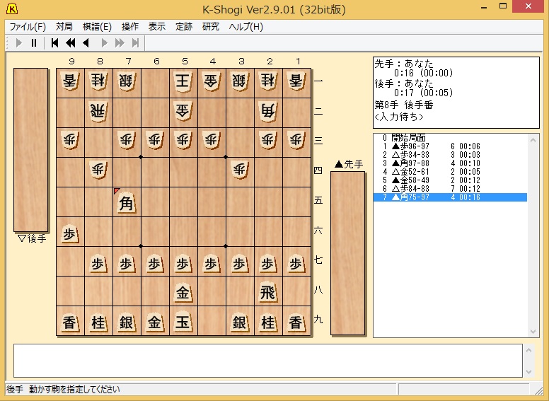
Task: Open the 対局 menu
Action: [x=64, y=27]
